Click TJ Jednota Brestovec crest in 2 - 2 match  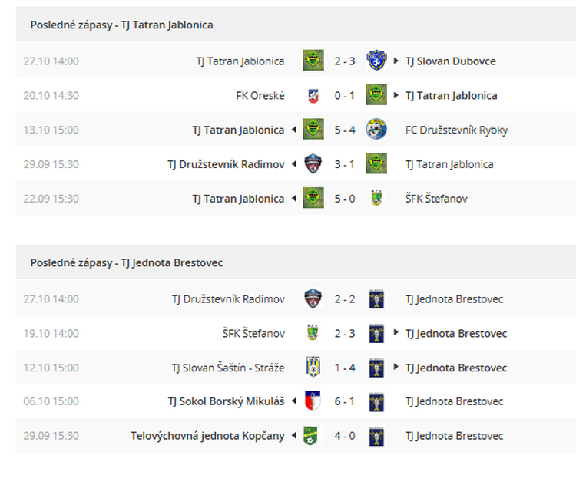[376, 298]
